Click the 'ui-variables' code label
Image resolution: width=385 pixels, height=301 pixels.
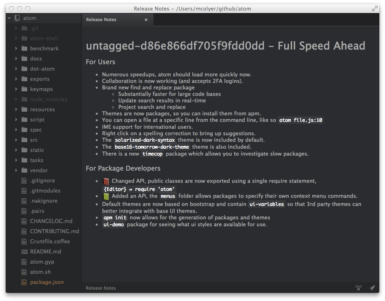pos(267,204)
